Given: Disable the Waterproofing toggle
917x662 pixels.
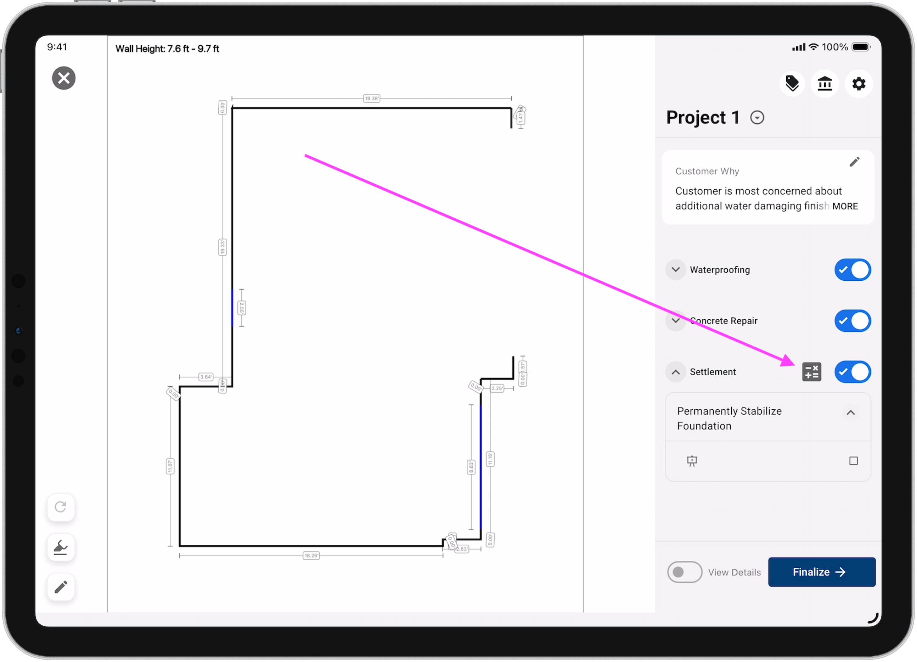Looking at the screenshot, I should click(x=852, y=270).
